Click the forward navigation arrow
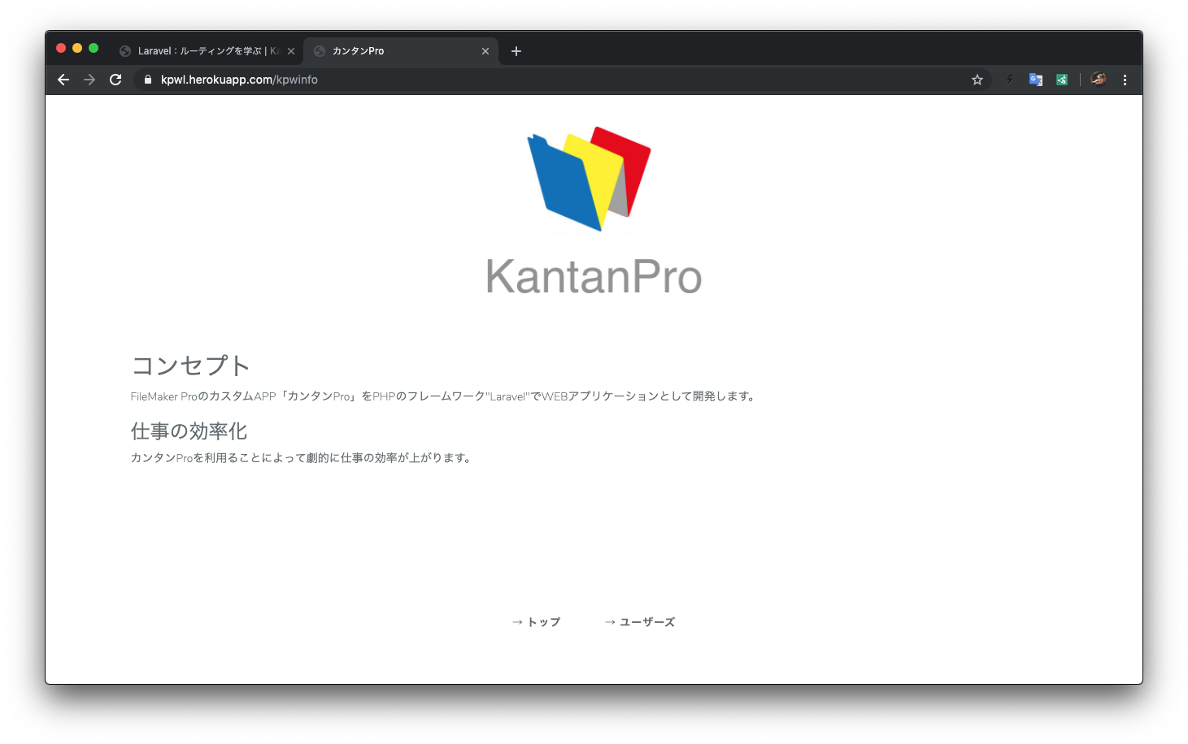The image size is (1188, 744). coord(89,80)
